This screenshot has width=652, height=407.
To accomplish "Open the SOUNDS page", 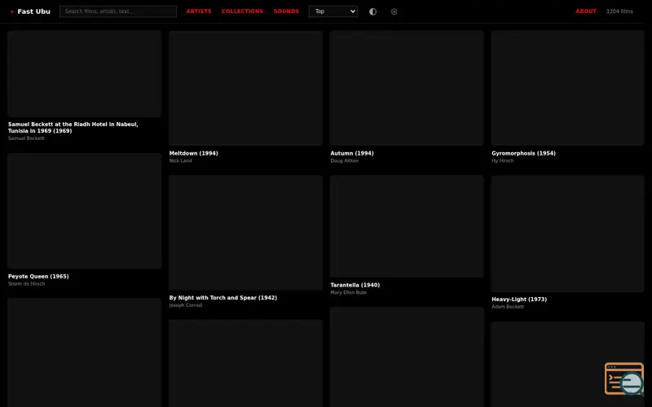I will click(x=286, y=11).
